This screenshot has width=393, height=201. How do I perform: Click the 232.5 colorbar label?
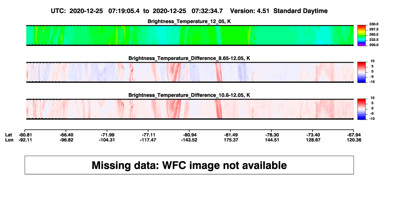(x=374, y=39)
